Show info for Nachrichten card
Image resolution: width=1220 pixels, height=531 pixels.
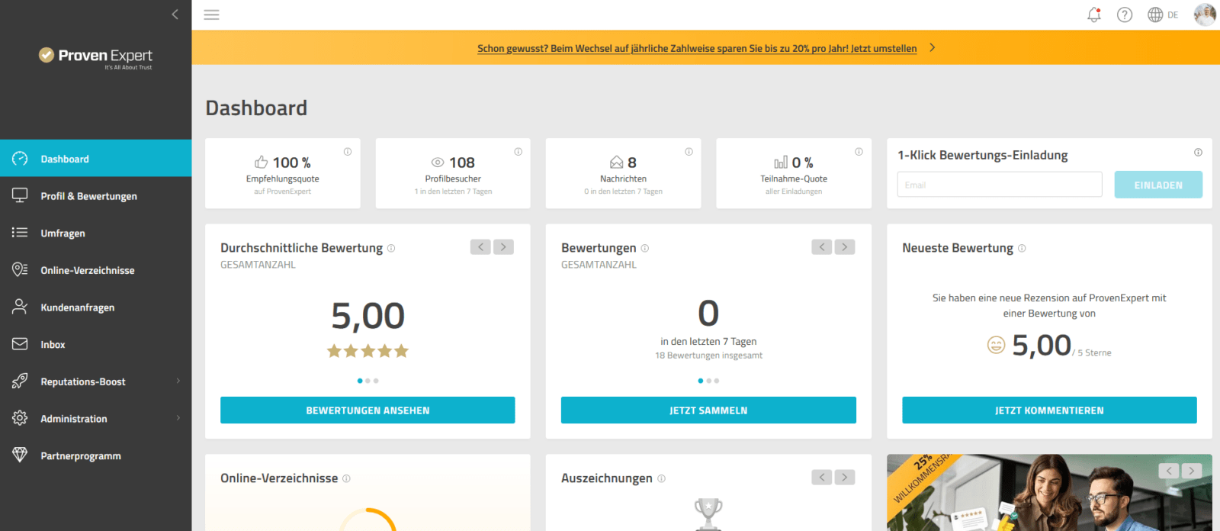coord(689,152)
